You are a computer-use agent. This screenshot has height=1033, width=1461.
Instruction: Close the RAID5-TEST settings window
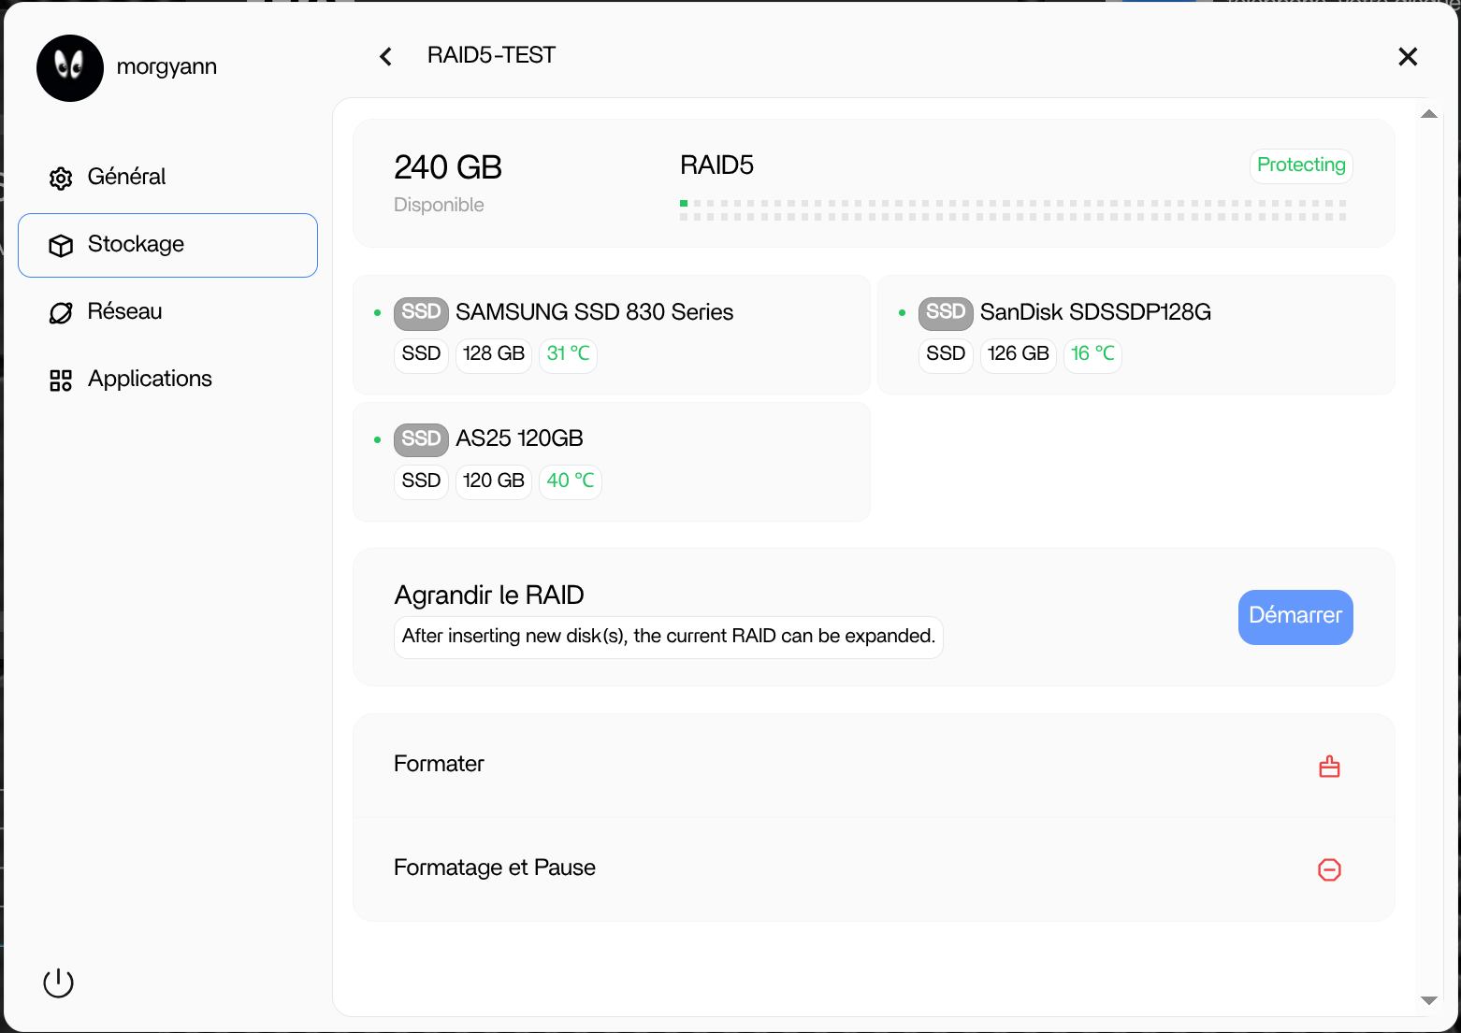point(1408,57)
